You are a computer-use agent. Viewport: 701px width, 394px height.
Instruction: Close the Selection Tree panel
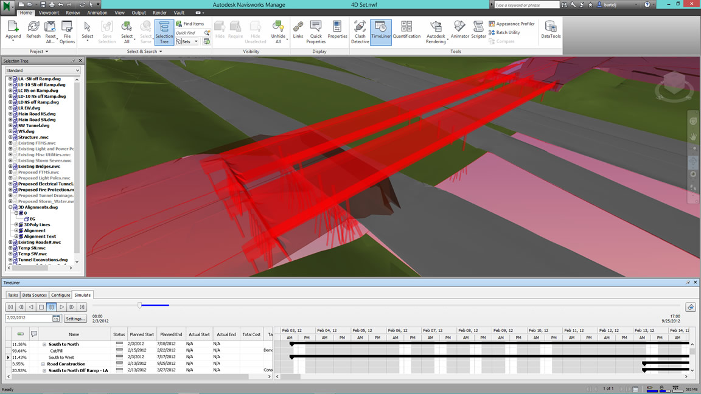[80, 60]
